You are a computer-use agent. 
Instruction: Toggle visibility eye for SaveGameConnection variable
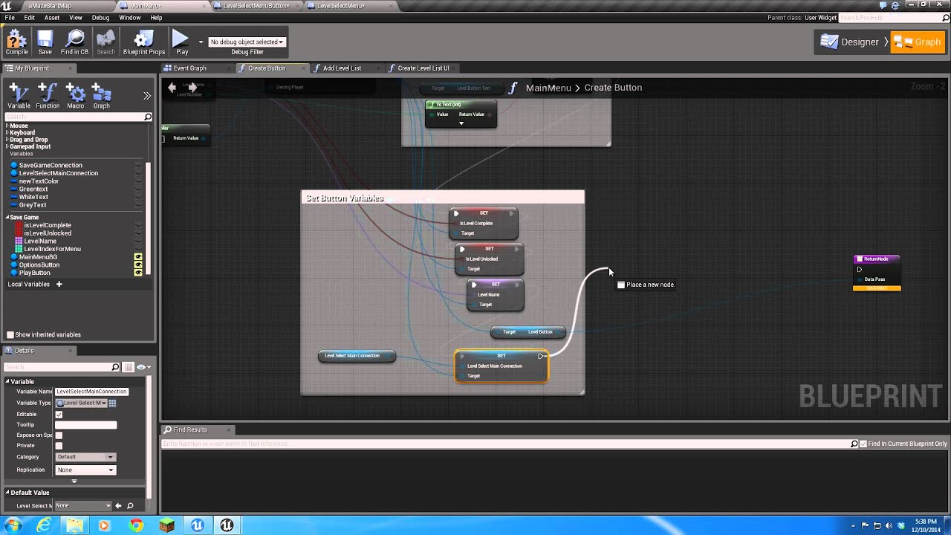coord(138,165)
